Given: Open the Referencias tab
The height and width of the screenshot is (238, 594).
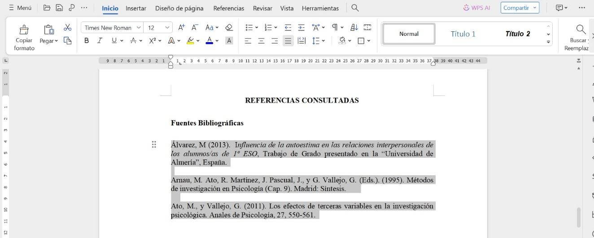Looking at the screenshot, I should [229, 8].
